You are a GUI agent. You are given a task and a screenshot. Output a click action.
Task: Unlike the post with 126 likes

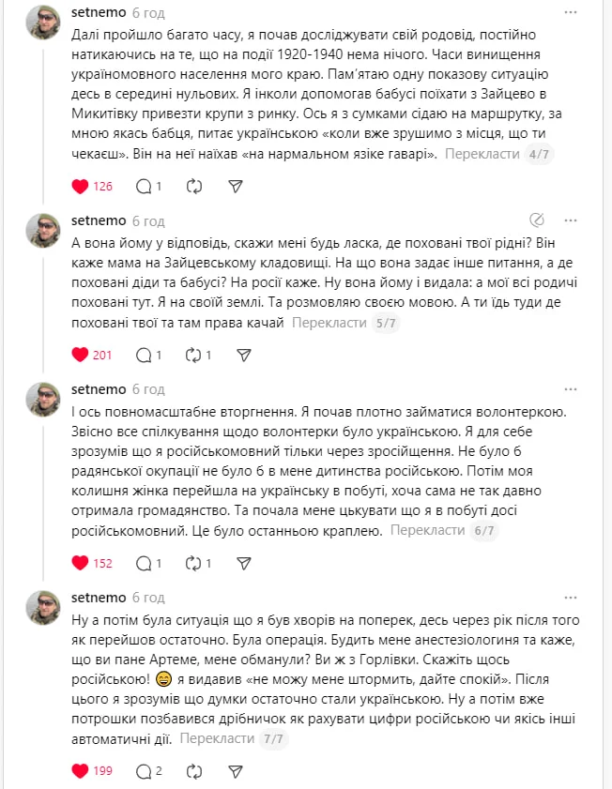tap(80, 187)
